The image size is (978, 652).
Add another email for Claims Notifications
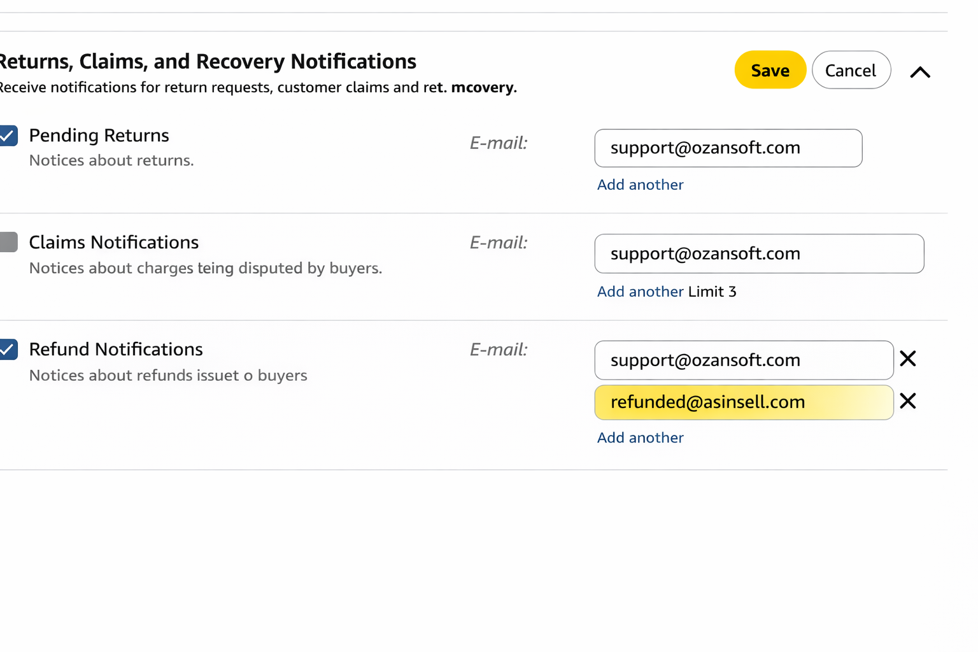(x=640, y=292)
